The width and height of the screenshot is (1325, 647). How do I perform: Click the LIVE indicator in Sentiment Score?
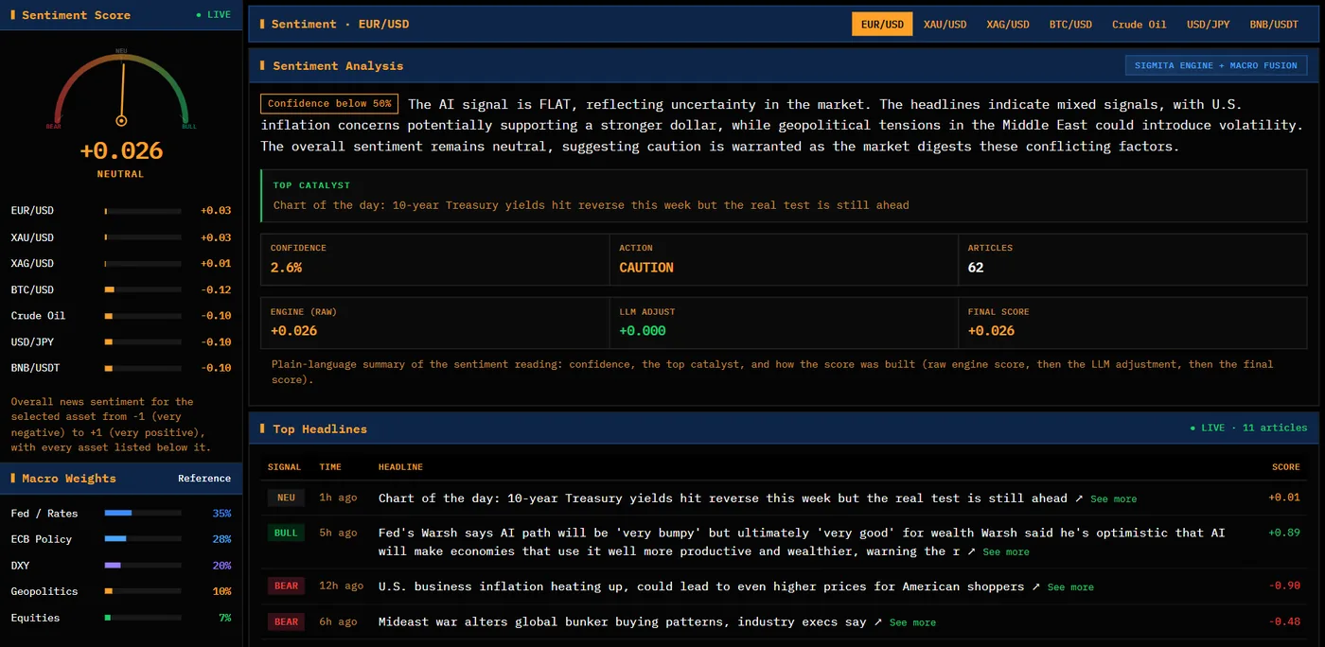point(212,15)
